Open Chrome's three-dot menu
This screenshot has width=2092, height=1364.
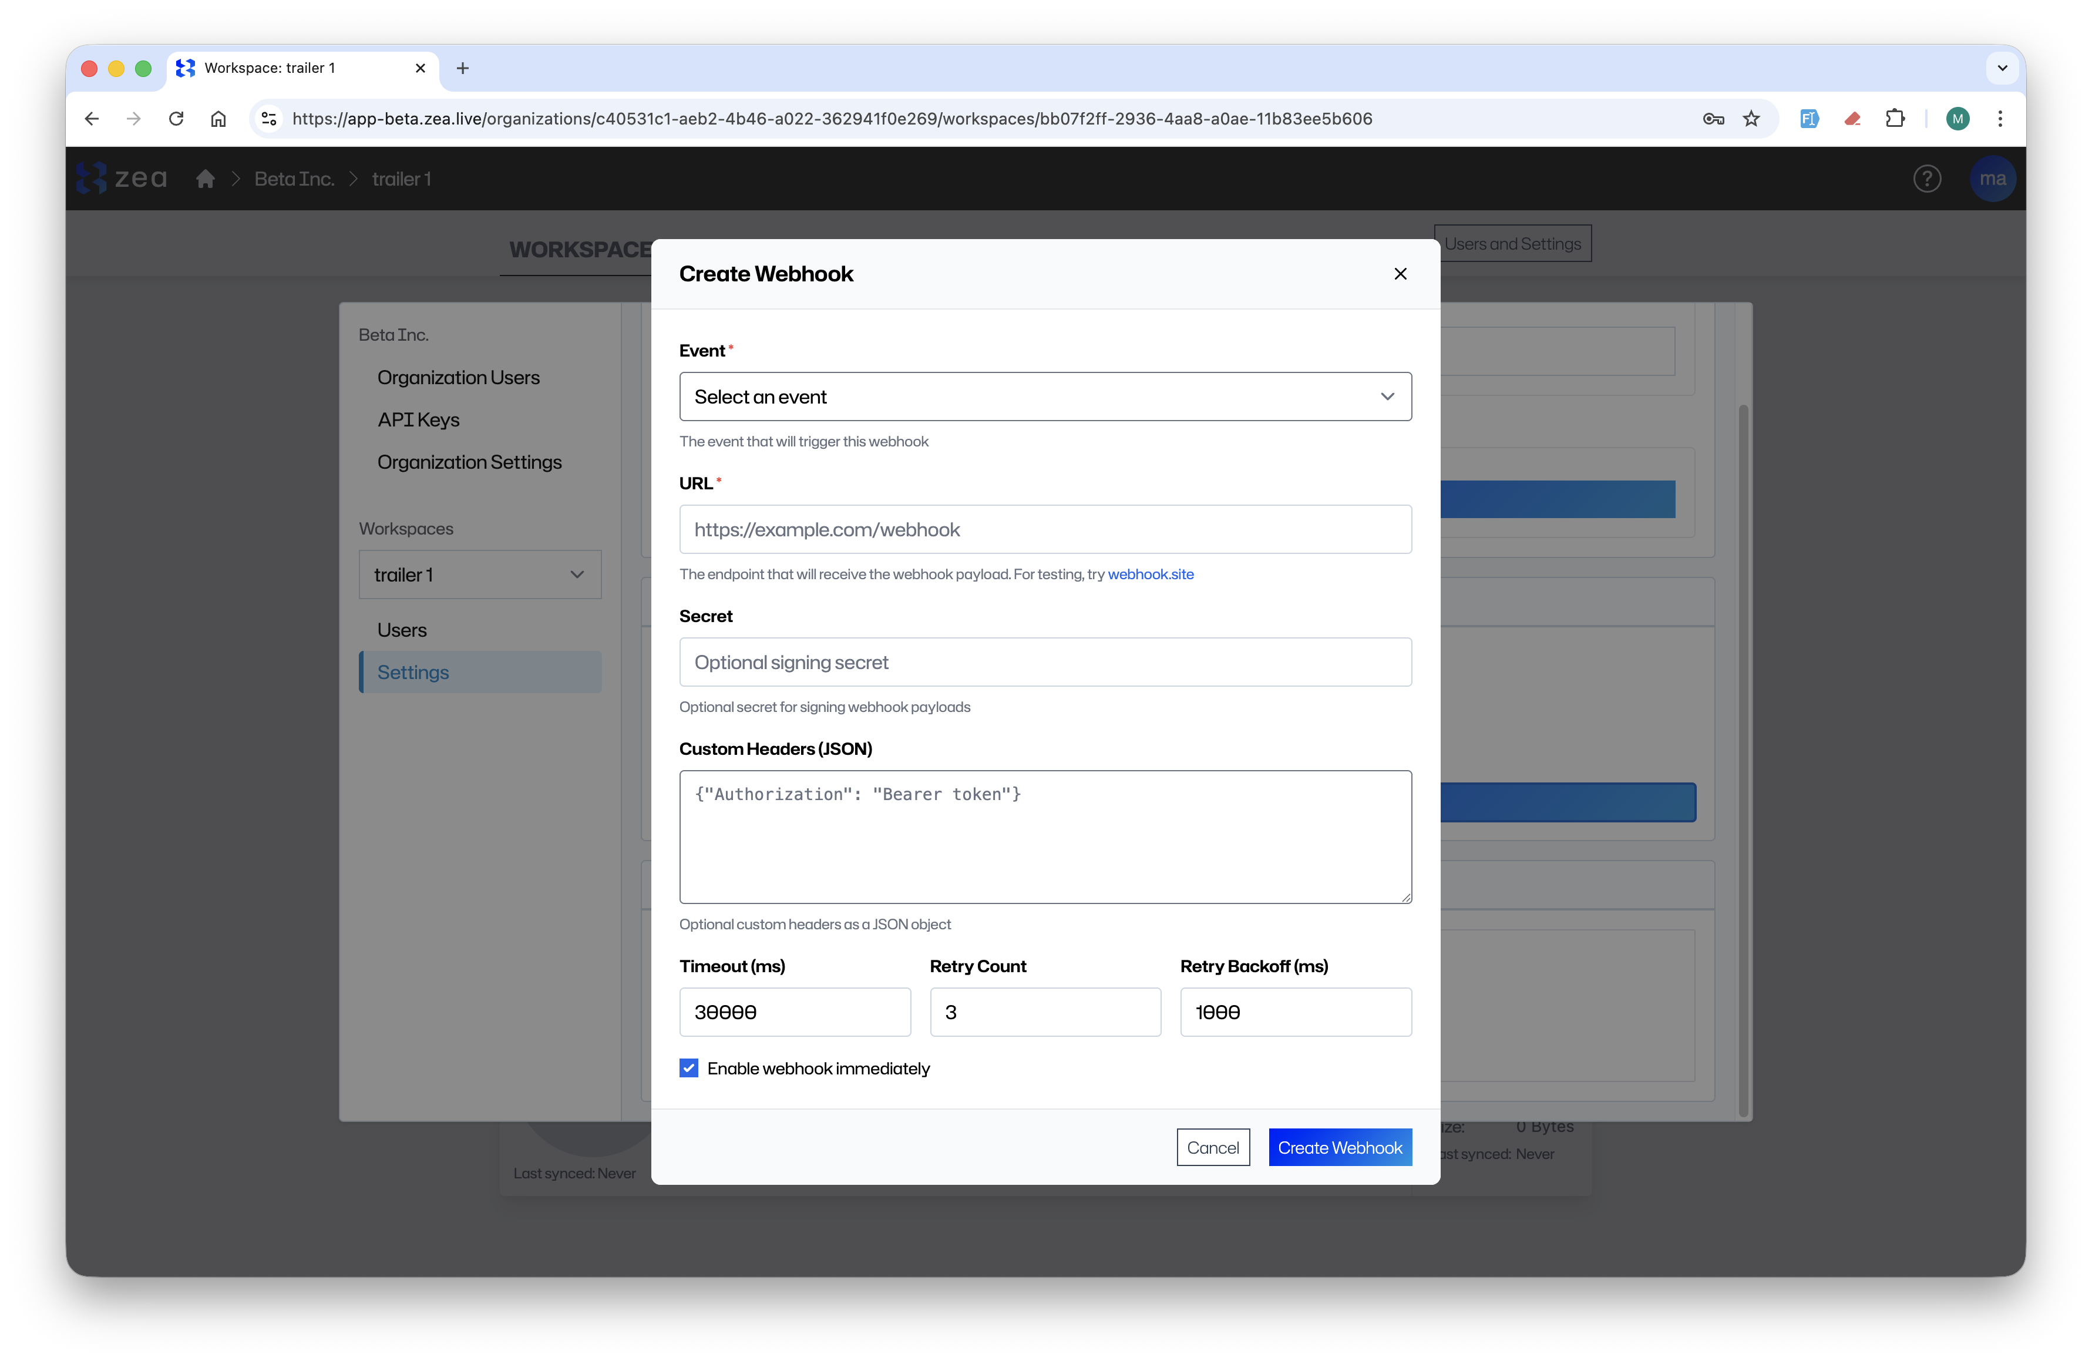pyautogui.click(x=2000, y=119)
